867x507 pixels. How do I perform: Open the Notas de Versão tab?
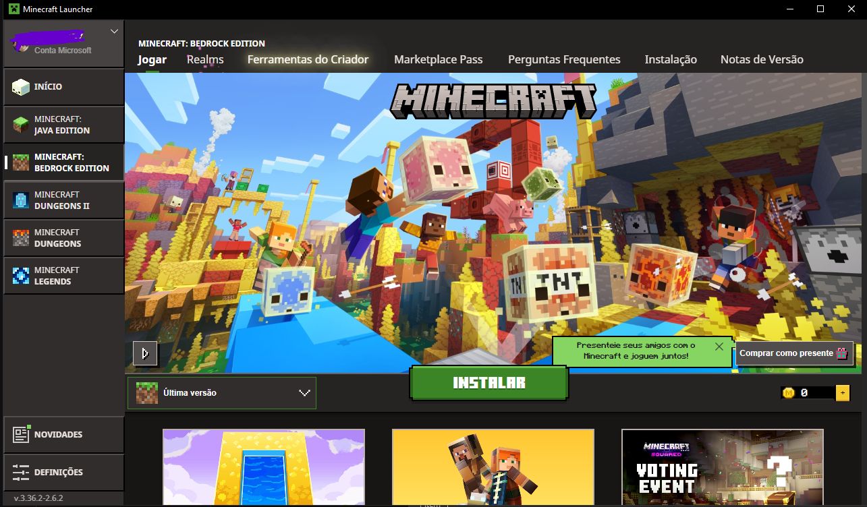[x=762, y=59]
